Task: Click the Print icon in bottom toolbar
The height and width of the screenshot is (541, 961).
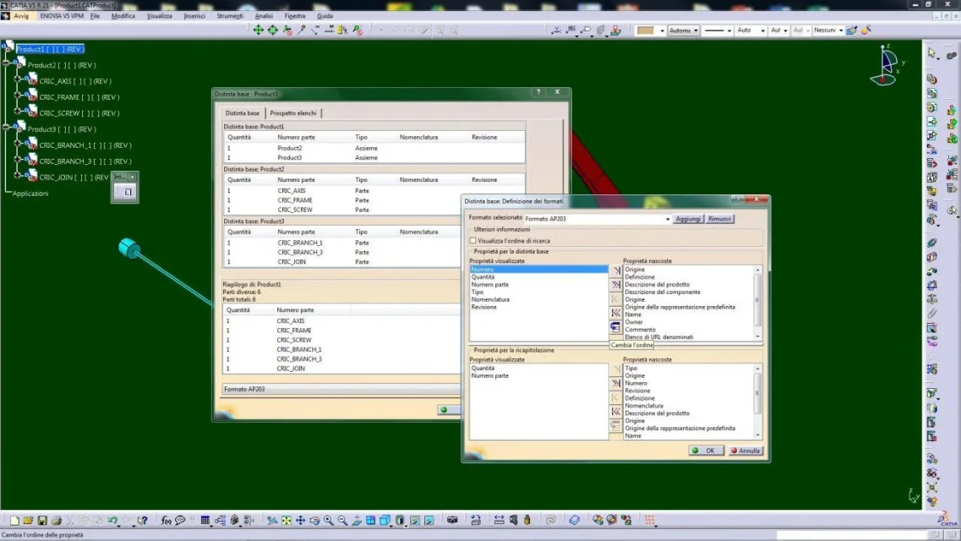Action: click(x=56, y=521)
